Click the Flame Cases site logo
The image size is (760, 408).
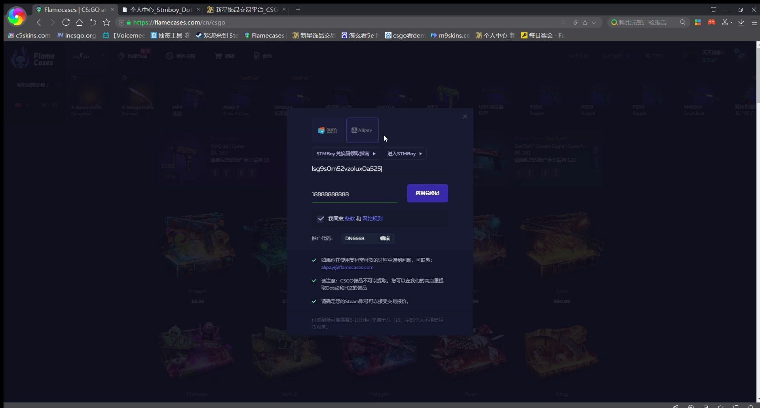click(33, 57)
